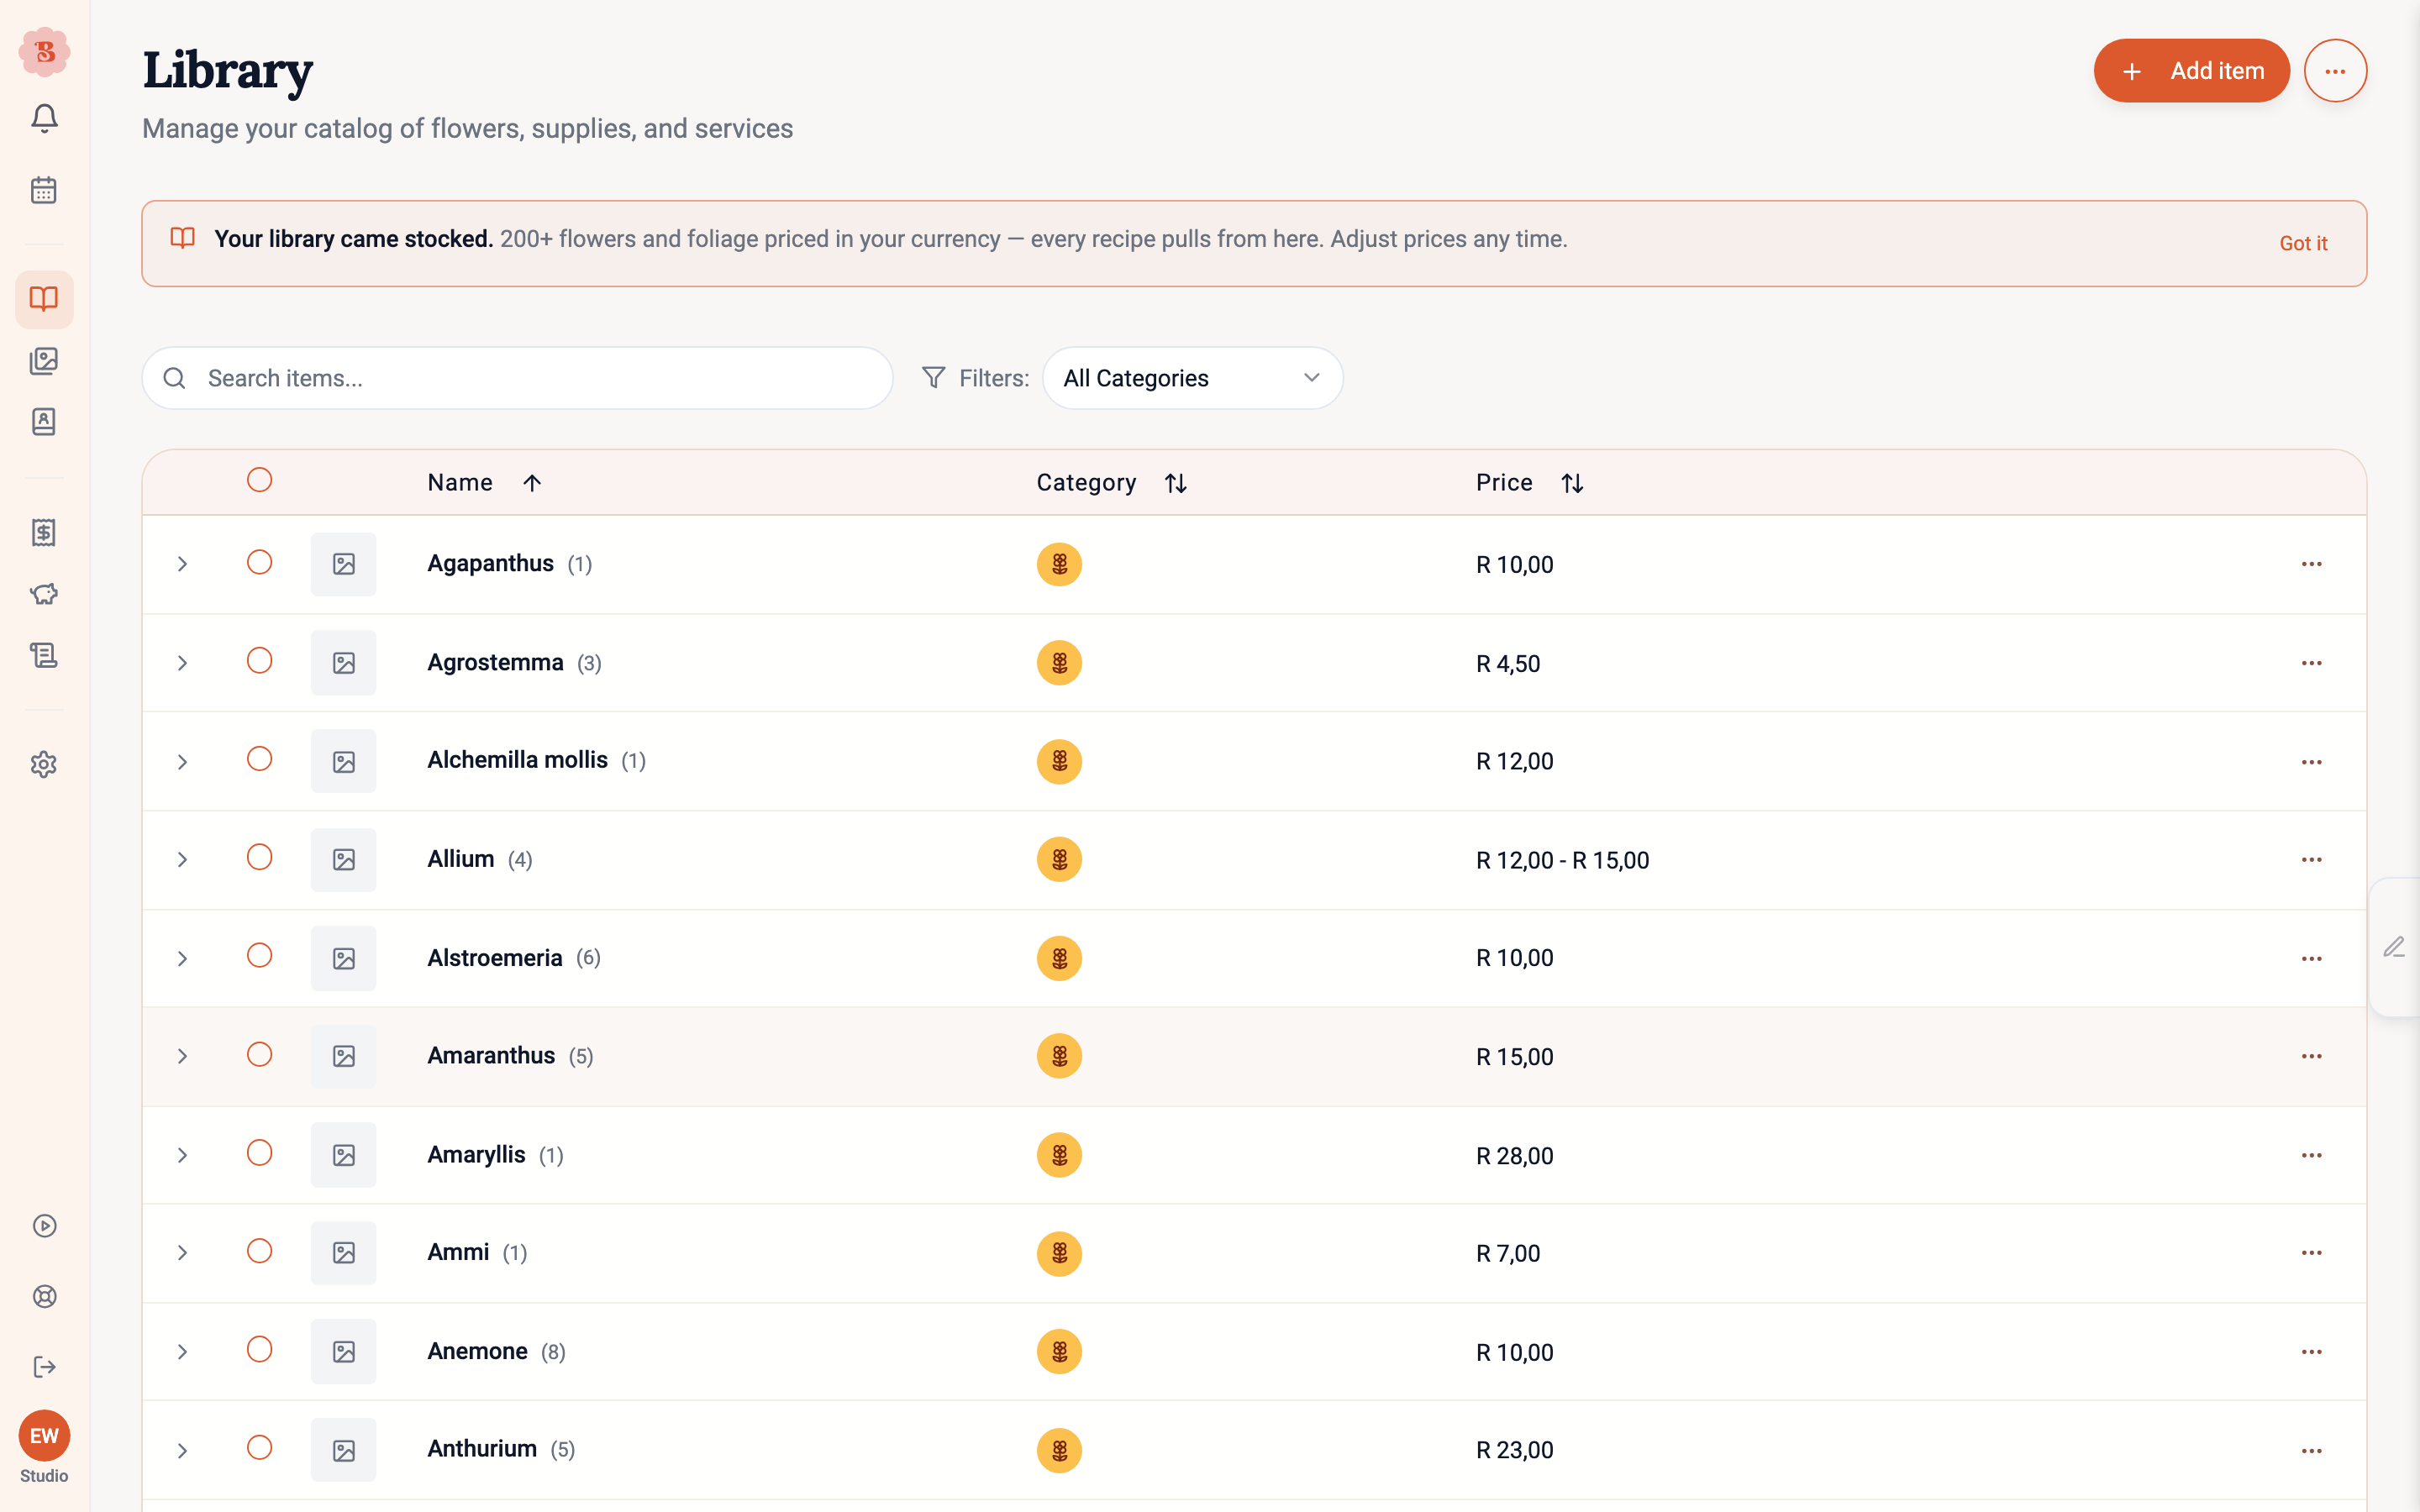Select the Agrostemma row checkbox
This screenshot has height=1512, width=2420.
(259, 661)
